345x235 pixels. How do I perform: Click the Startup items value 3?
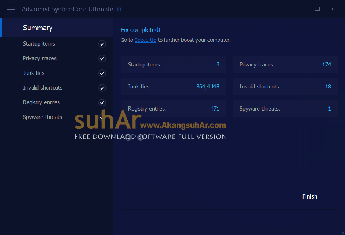point(218,65)
